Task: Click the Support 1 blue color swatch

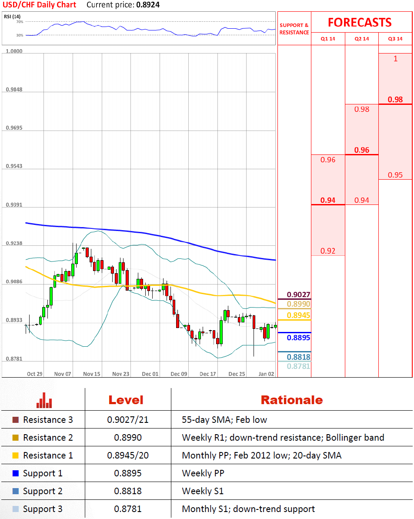Action: click(x=16, y=473)
